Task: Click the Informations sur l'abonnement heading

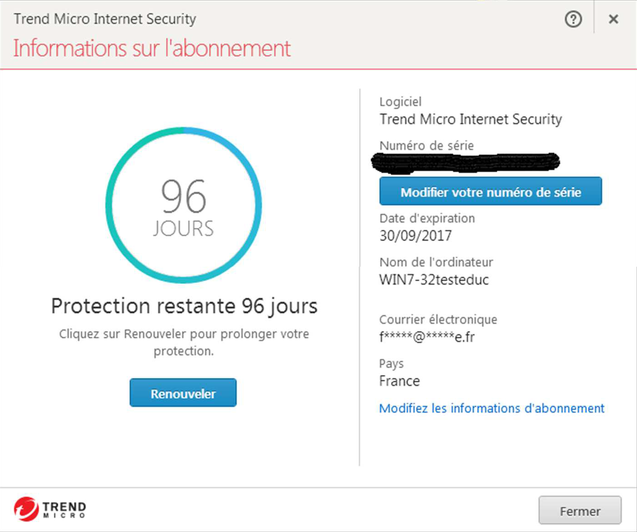Action: click(152, 48)
